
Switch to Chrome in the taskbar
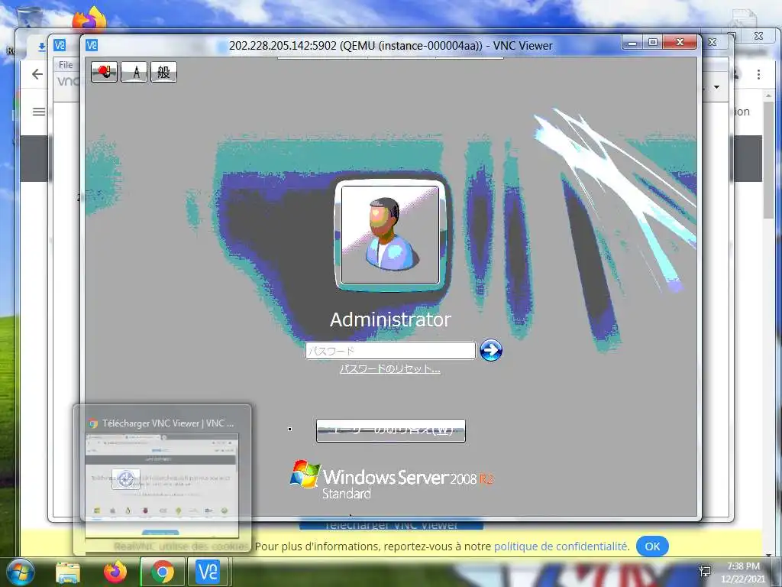pos(163,572)
